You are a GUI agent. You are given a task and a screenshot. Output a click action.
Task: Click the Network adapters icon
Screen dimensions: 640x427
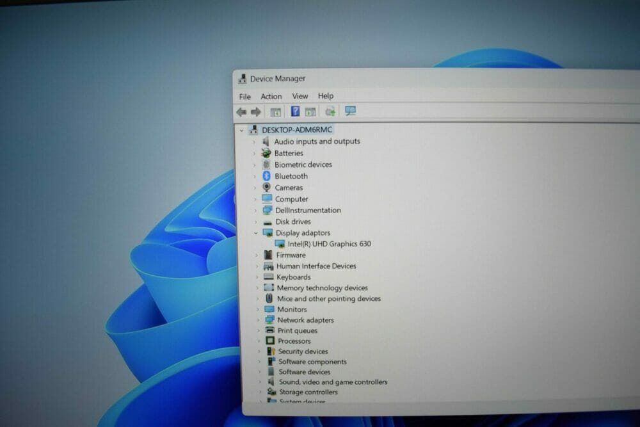tap(270, 320)
